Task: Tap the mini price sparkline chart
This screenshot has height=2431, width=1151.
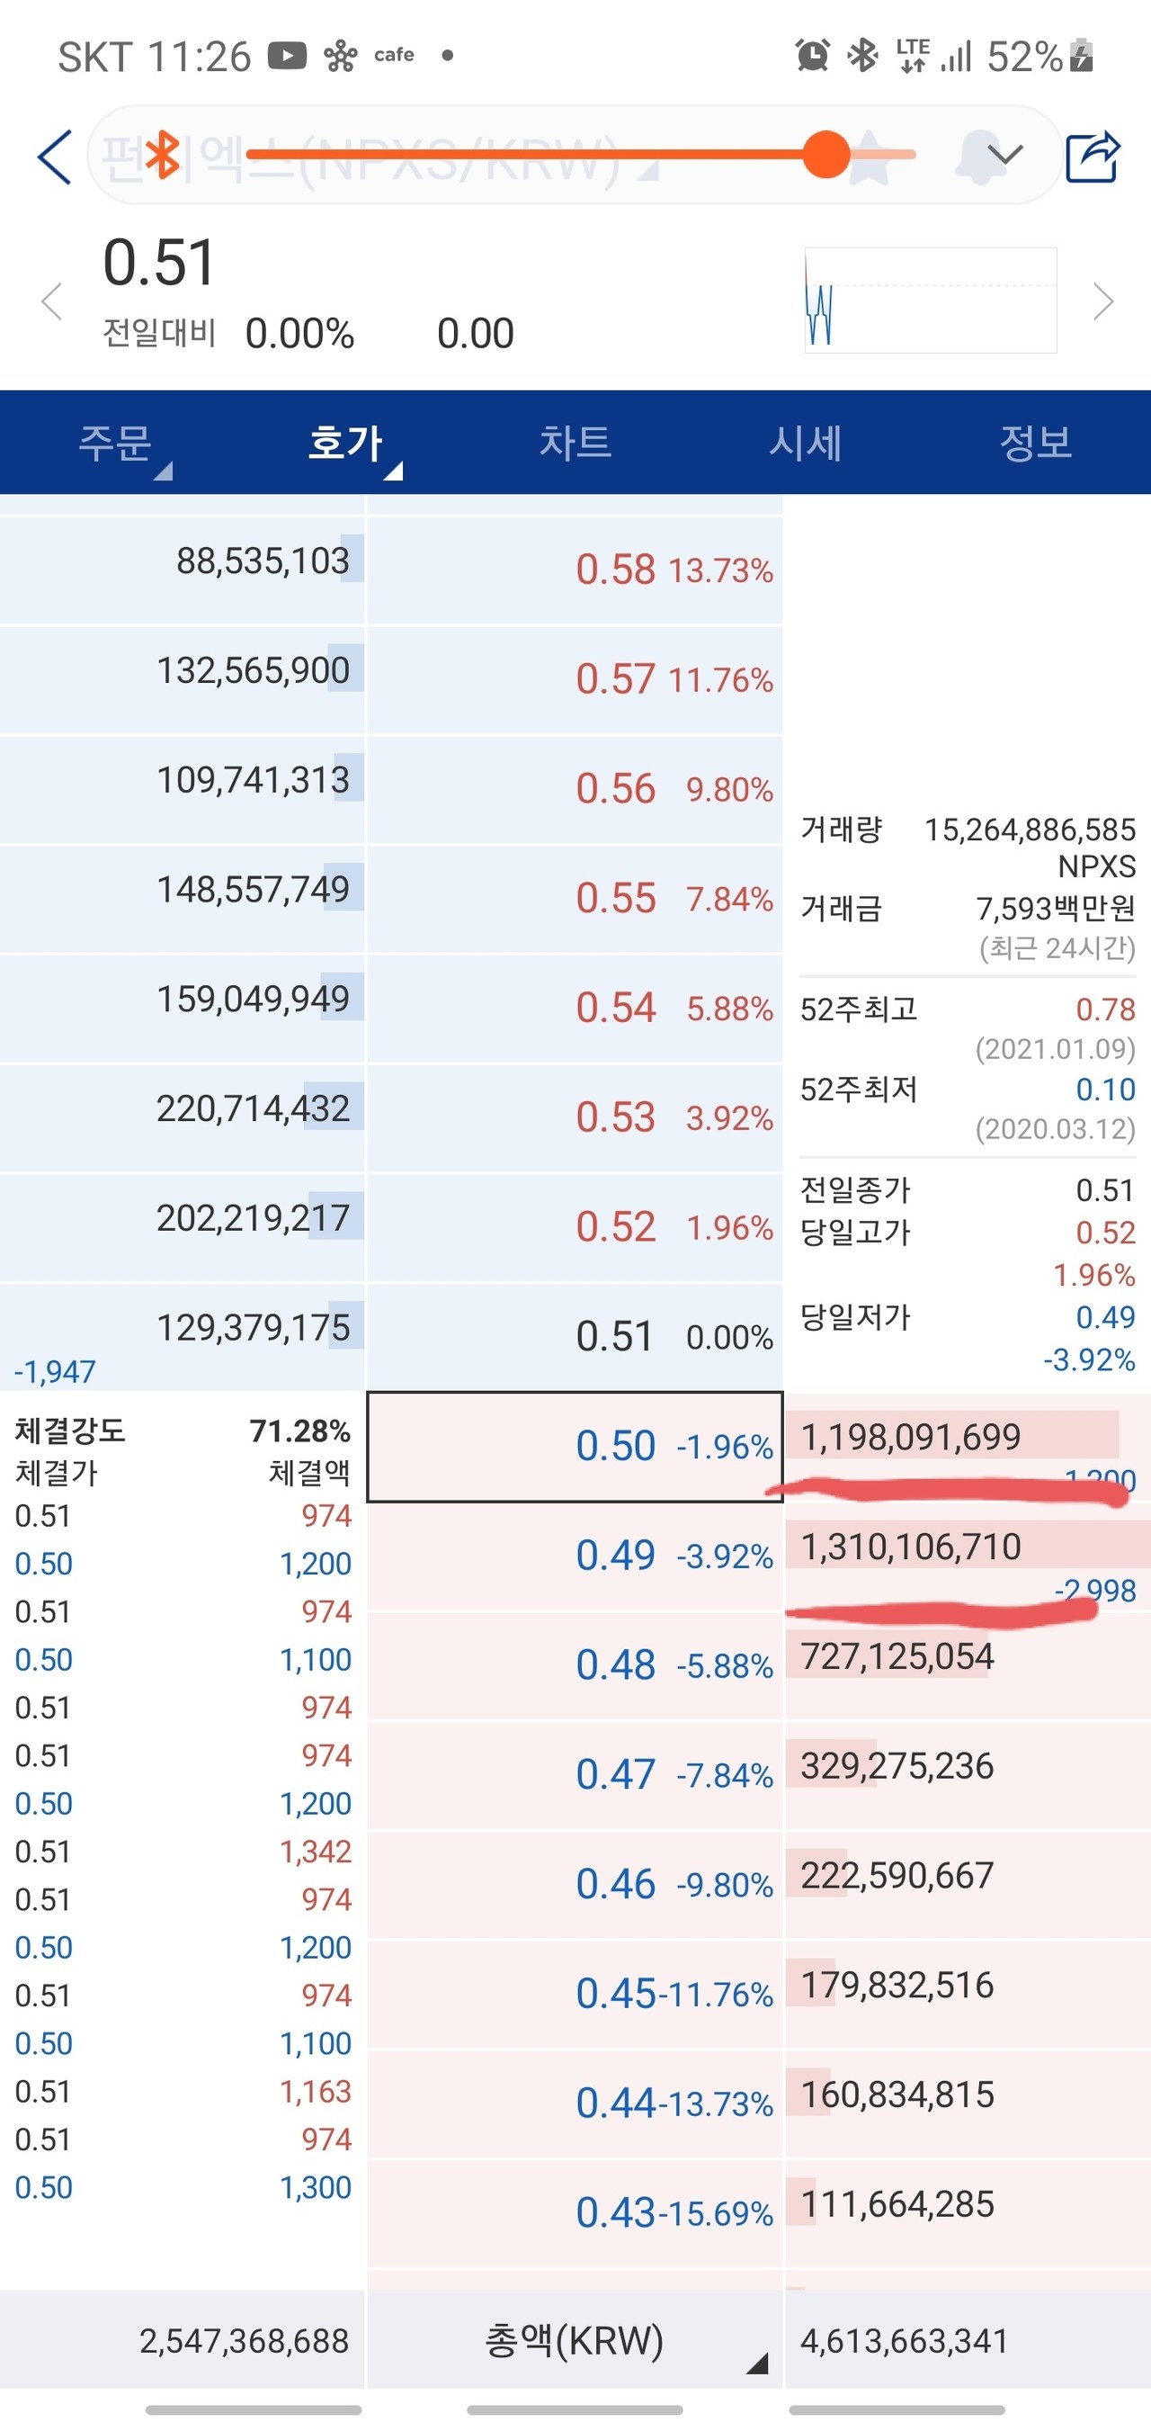Action: click(x=929, y=302)
